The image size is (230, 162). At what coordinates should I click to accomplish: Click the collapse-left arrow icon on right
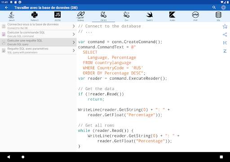tap(225, 43)
